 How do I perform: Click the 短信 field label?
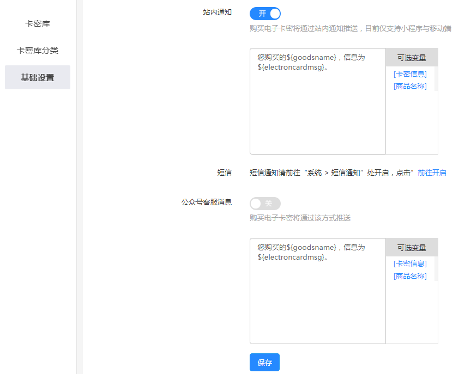224,173
